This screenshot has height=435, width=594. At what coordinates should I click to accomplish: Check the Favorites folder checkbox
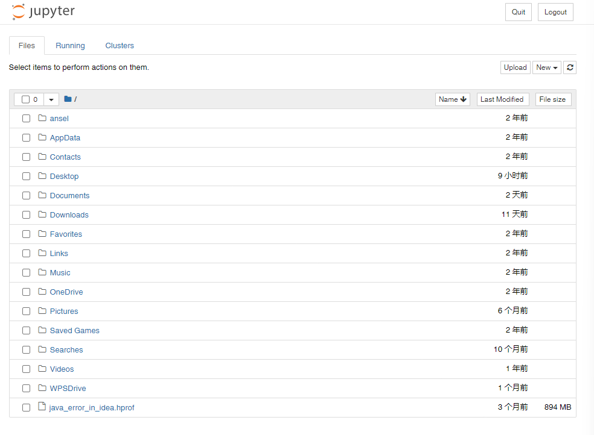pyautogui.click(x=26, y=234)
